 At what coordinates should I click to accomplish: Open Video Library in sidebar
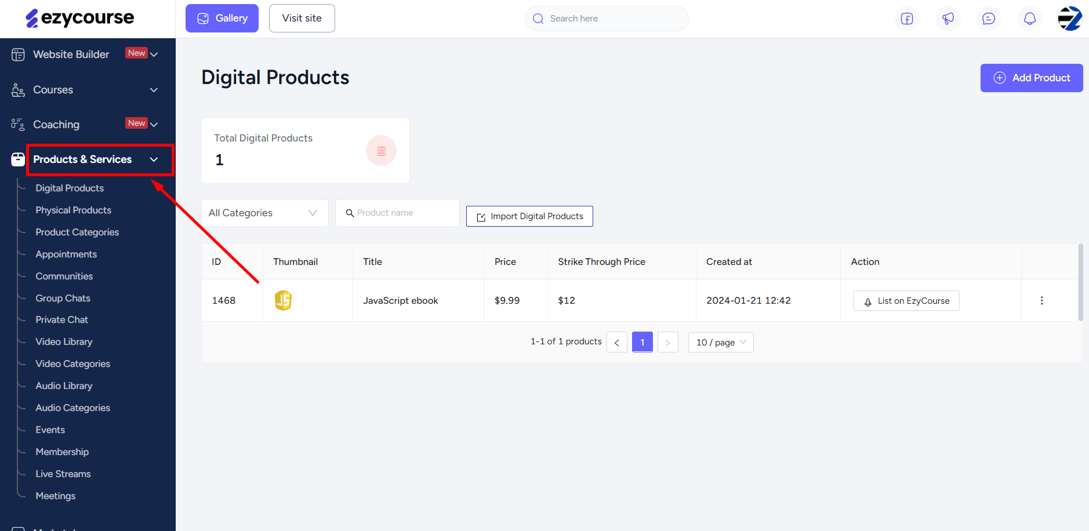pyautogui.click(x=64, y=341)
